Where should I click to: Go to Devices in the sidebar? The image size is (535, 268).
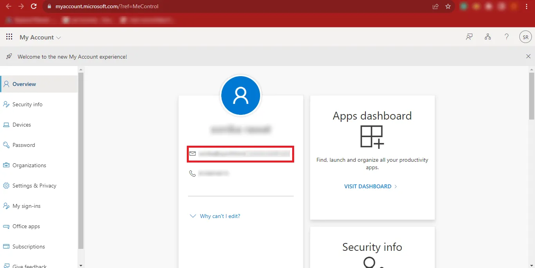click(22, 125)
